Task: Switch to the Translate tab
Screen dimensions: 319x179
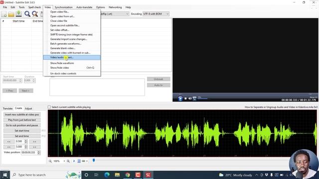Action: tap(8, 108)
